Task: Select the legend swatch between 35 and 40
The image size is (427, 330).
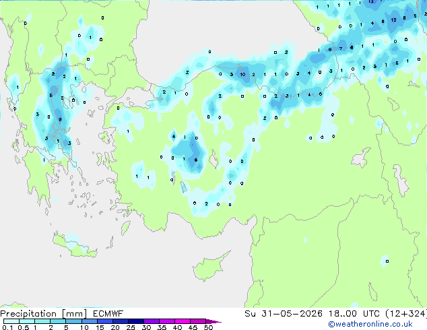Action: 167,321
